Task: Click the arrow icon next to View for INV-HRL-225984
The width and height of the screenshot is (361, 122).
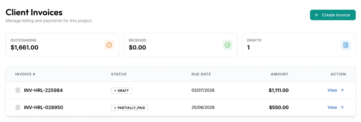Action: click(342, 90)
